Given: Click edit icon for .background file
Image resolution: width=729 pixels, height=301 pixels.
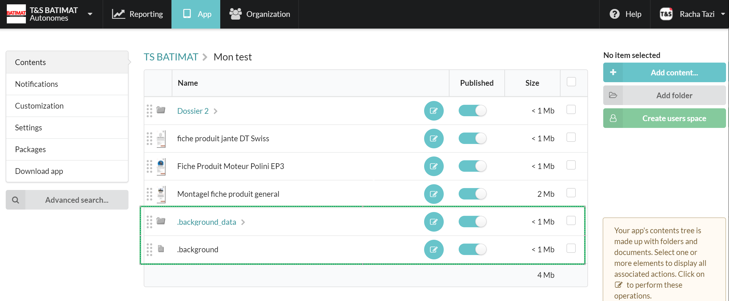Looking at the screenshot, I should pos(434,249).
